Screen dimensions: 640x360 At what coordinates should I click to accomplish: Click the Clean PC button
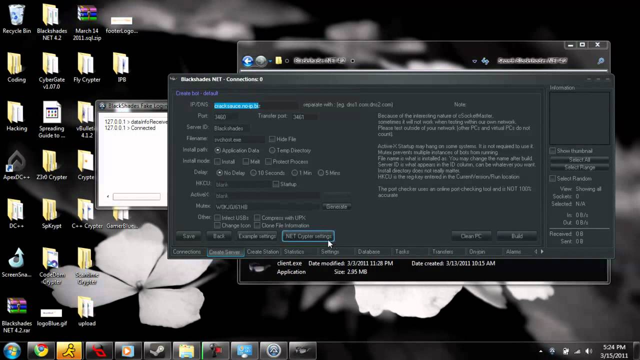471,236
